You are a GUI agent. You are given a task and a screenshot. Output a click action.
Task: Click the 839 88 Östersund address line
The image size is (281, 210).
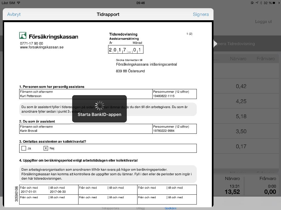click(x=130, y=71)
